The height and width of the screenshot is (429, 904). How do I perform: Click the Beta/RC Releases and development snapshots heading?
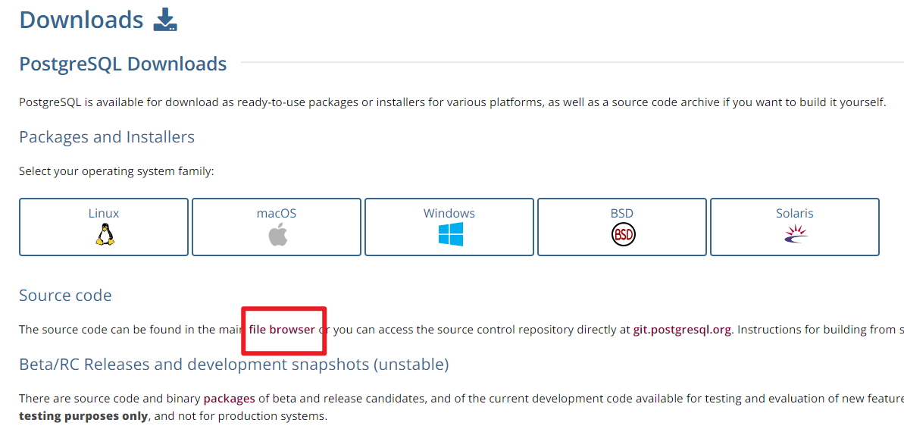(x=234, y=365)
